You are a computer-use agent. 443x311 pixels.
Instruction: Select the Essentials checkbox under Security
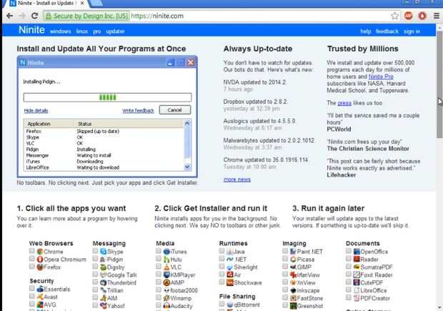pos(31,288)
